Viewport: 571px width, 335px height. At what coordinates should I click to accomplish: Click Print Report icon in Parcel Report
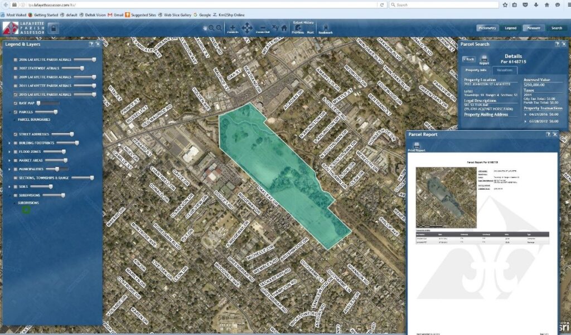tap(416, 147)
